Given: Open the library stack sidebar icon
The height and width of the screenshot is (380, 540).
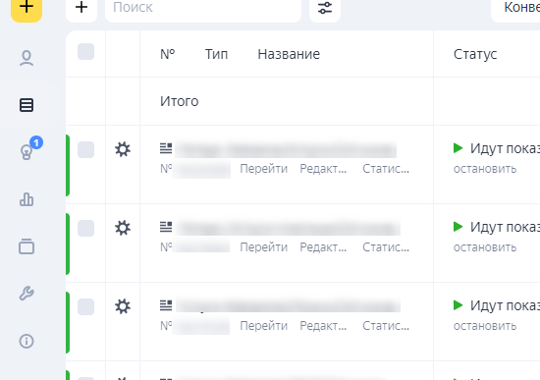Looking at the screenshot, I should click(x=27, y=246).
